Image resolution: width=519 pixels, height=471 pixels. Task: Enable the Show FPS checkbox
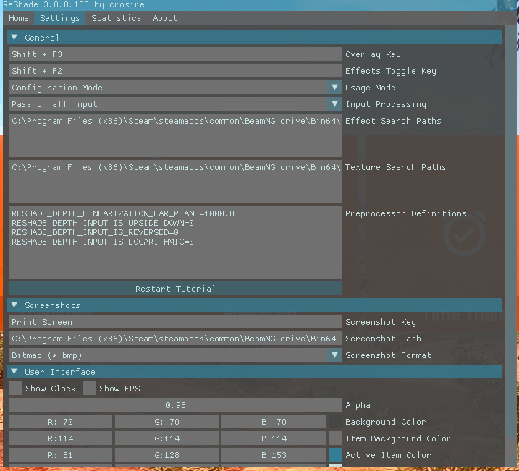coord(89,389)
